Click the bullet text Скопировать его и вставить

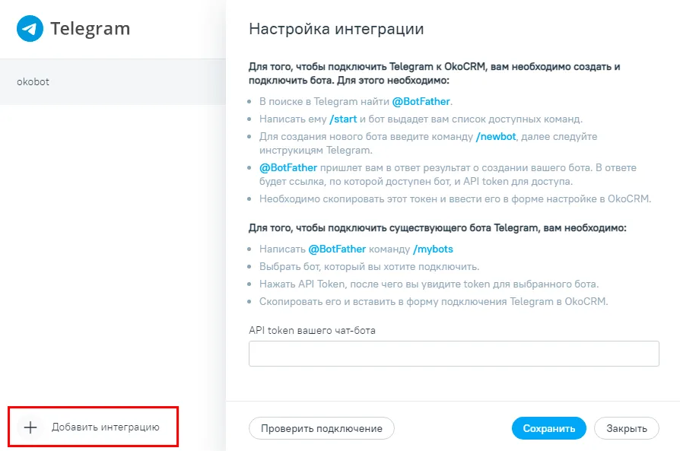tap(434, 301)
